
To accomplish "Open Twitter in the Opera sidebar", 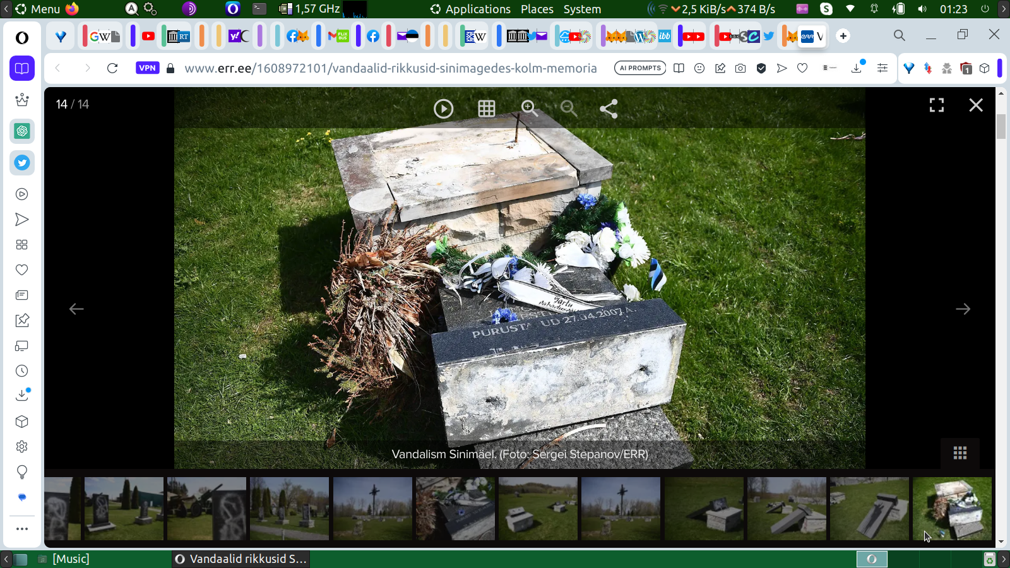I will click(x=22, y=163).
